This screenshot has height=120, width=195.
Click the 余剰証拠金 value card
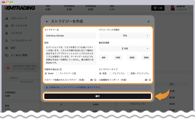(21, 94)
